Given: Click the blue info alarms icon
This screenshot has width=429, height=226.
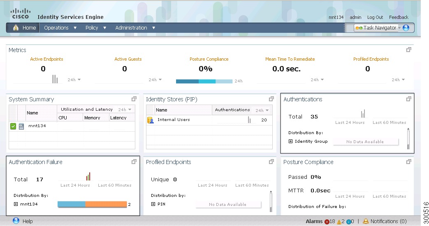Looking at the screenshot, I should [348, 222].
